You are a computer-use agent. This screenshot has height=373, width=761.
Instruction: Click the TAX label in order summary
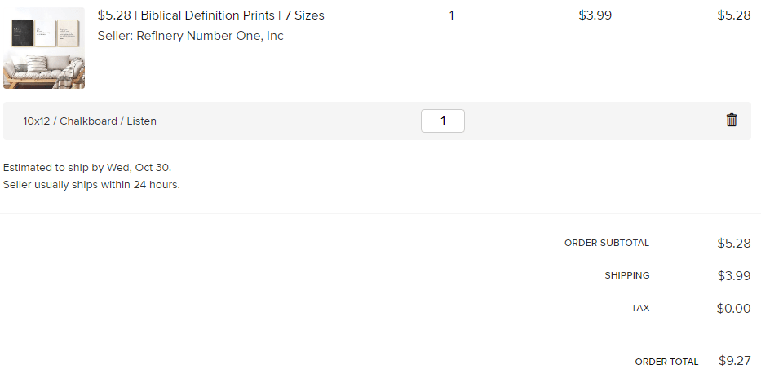tap(640, 308)
